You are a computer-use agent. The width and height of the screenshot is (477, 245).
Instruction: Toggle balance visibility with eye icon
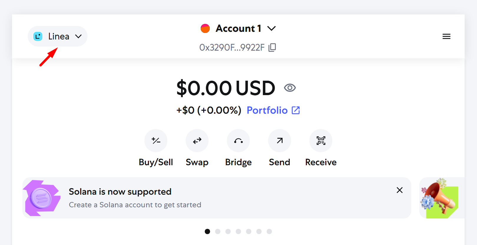tap(290, 88)
